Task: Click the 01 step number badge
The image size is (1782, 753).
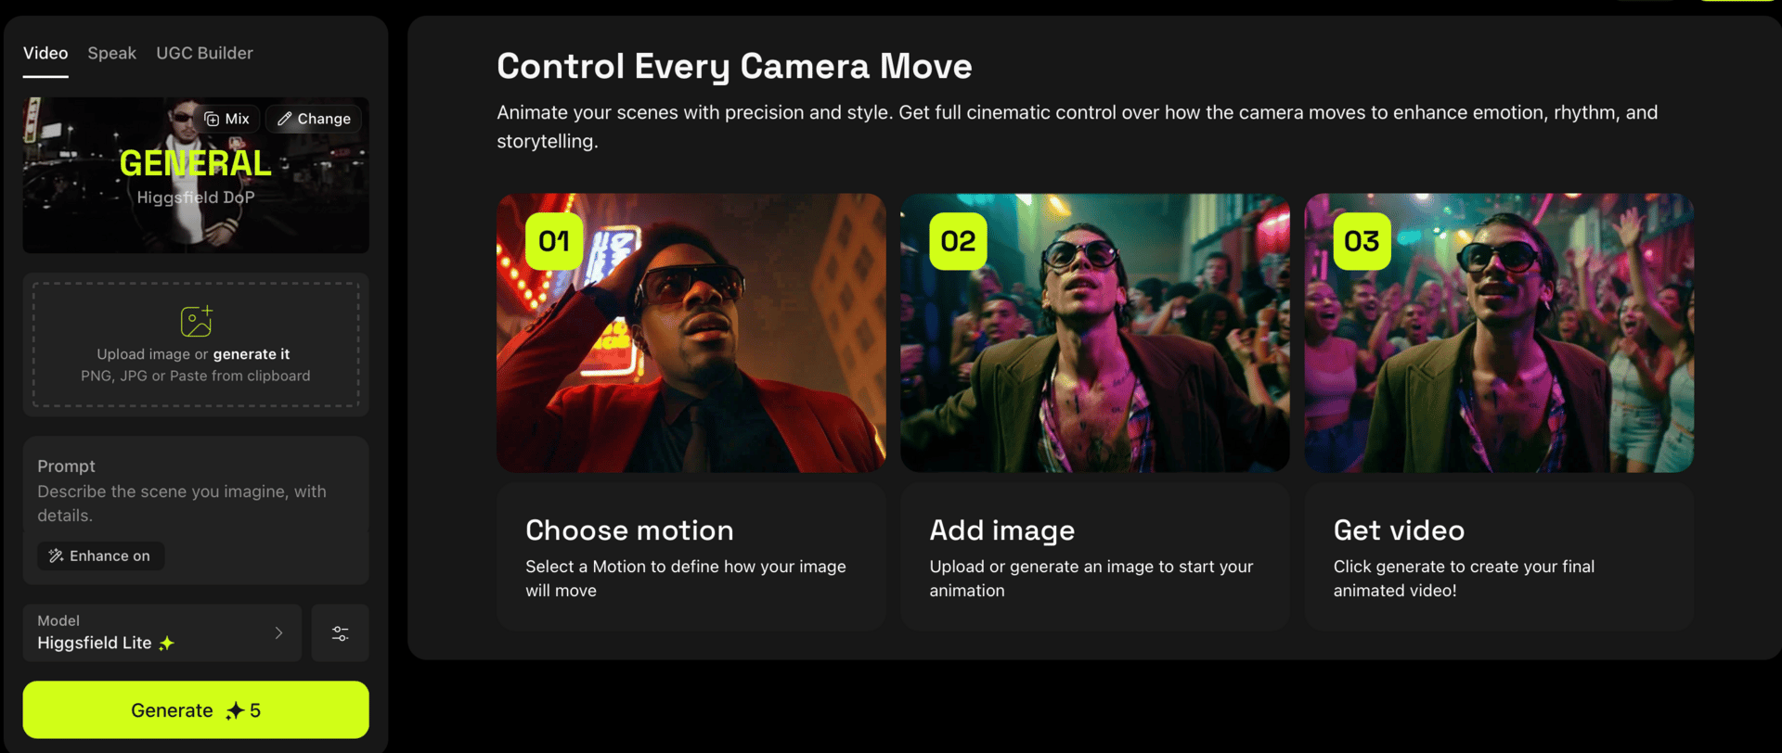Action: pyautogui.click(x=554, y=241)
